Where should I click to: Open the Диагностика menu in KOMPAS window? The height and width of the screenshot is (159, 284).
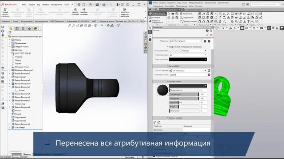coord(223,3)
